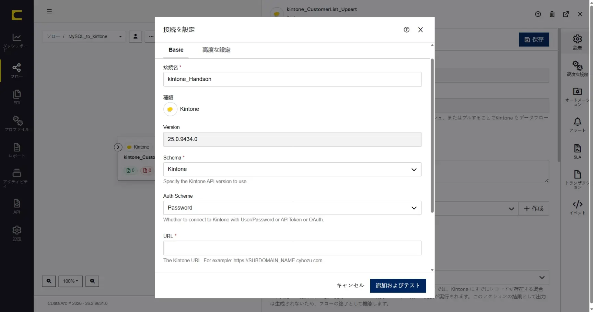594x312 pixels.
Task: Open the SLA tab in right panel
Action: point(577,151)
